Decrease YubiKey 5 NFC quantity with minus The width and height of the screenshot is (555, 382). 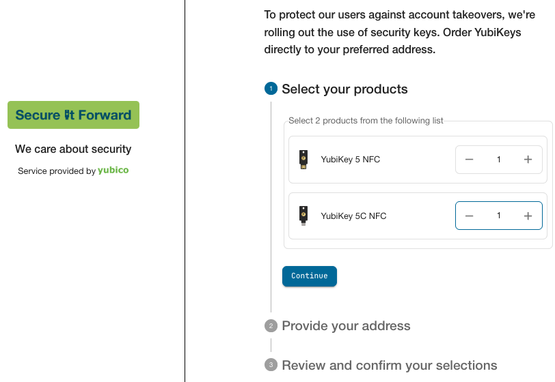click(x=469, y=160)
